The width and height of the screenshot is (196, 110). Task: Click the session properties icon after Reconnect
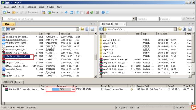(x=43, y=12)
